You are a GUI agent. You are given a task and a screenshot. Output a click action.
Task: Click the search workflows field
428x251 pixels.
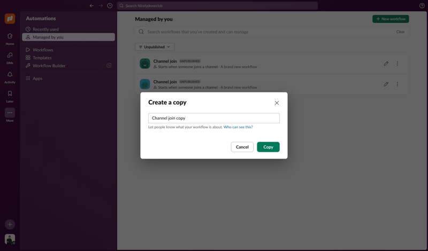coord(272,32)
